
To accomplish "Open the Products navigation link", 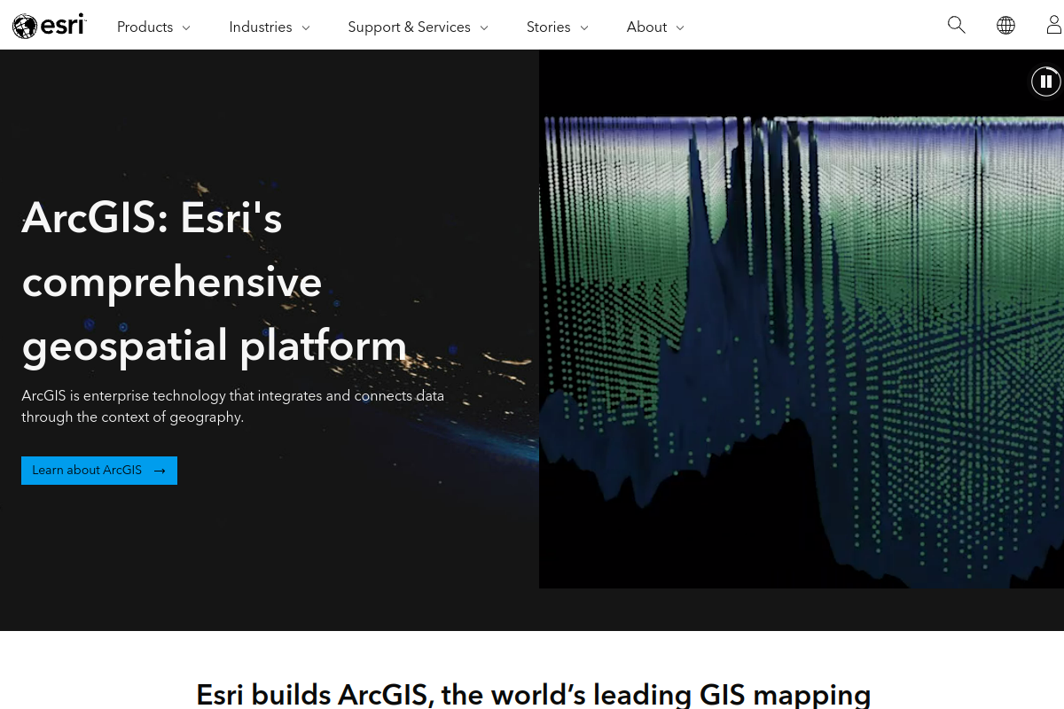I will [x=145, y=27].
